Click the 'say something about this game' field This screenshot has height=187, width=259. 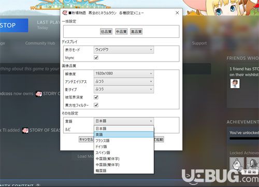pyautogui.click(x=105, y=69)
